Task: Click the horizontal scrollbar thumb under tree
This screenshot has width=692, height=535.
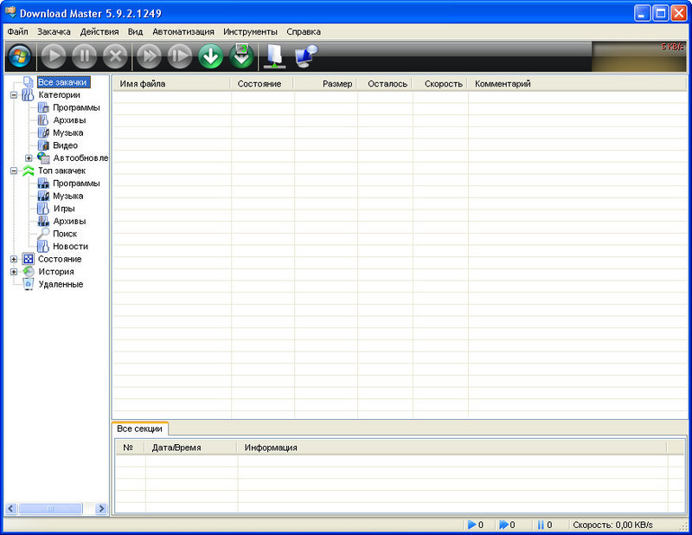Action: point(50,508)
